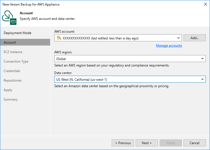
Task: Expand the AWS account dropdown arrow
Action: coord(179,38)
